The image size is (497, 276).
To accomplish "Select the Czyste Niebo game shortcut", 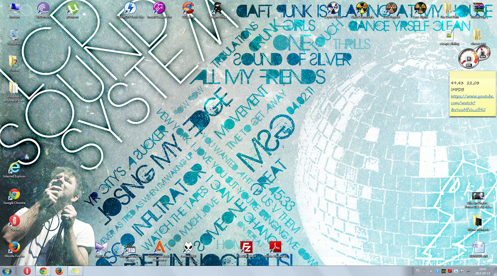I will tap(333, 10).
